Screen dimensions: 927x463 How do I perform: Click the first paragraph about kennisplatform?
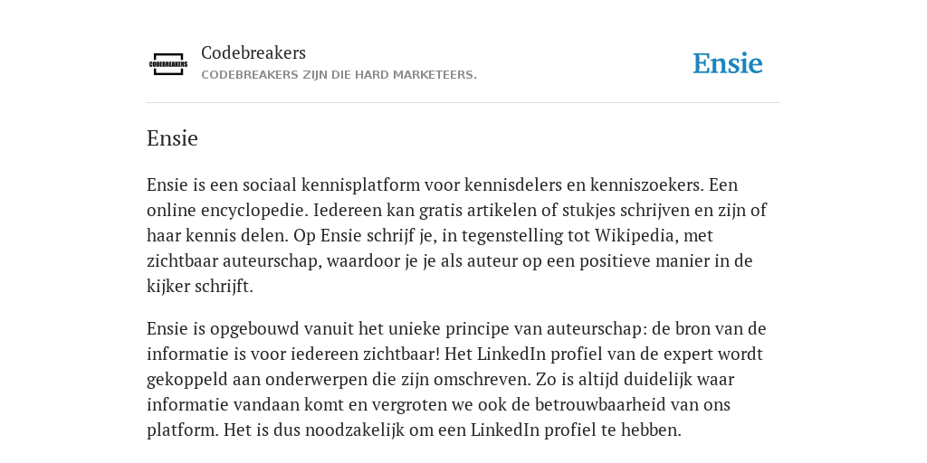pyautogui.click(x=457, y=235)
